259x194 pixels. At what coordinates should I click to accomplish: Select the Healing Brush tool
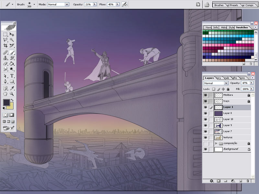point(5,52)
